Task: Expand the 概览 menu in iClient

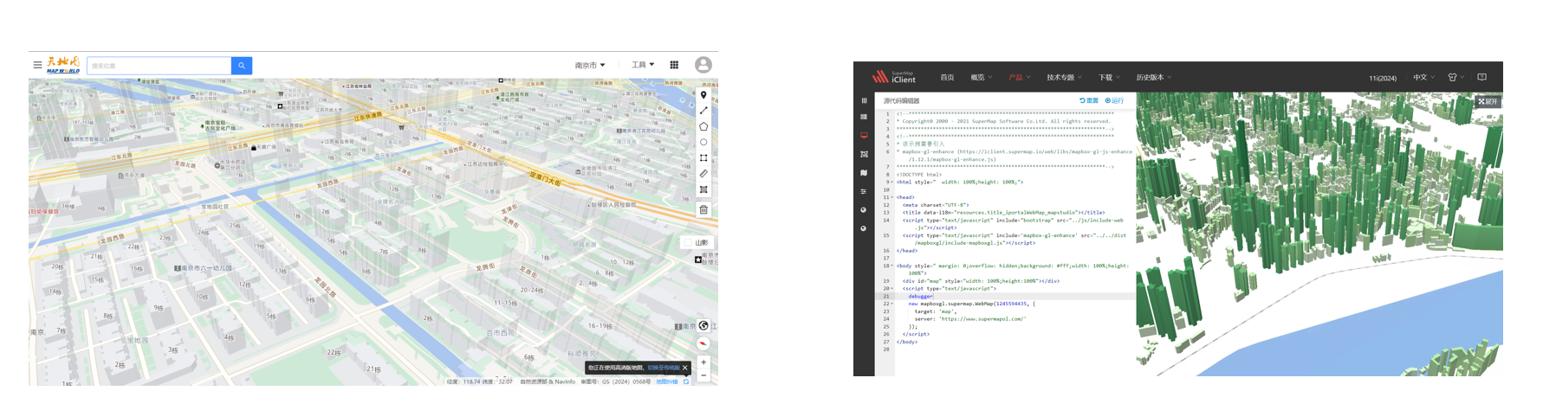Action: (x=982, y=78)
